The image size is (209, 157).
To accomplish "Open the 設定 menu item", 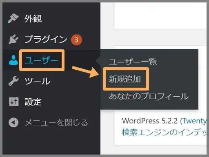I will click(x=33, y=102).
